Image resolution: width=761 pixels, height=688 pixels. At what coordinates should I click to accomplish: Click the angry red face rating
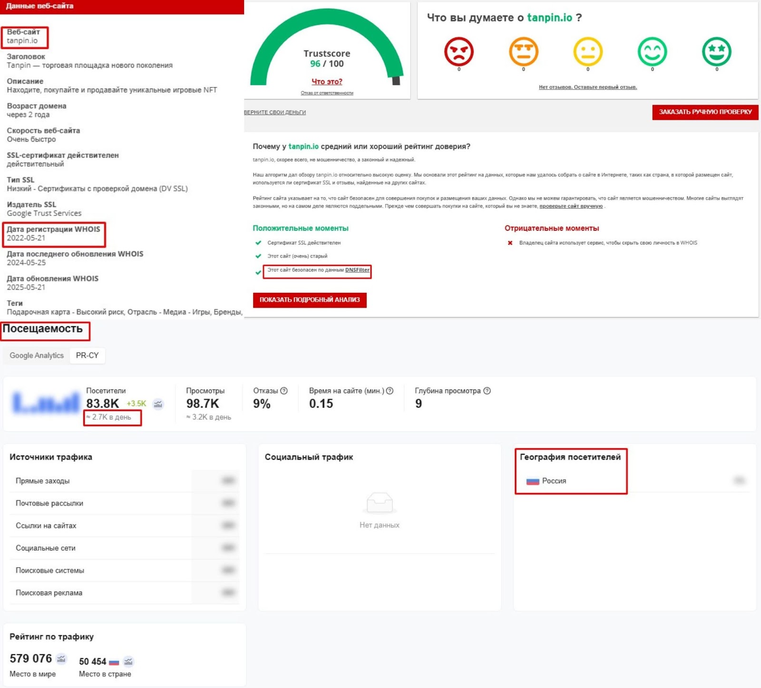click(x=459, y=51)
